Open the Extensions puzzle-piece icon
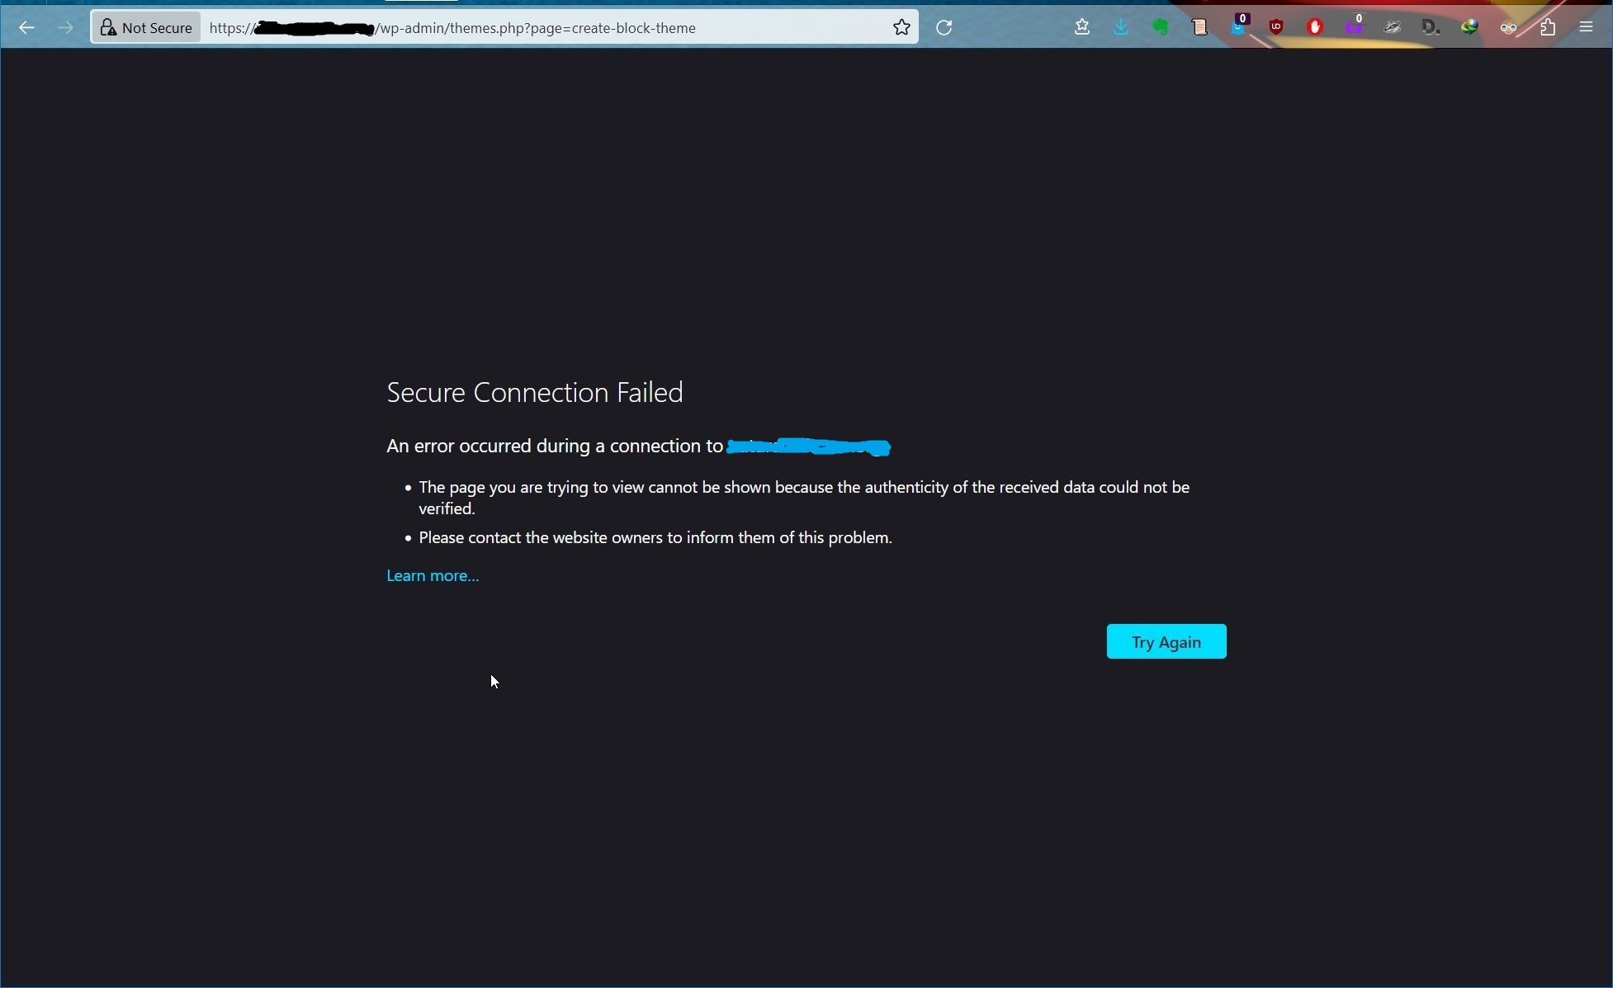The image size is (1613, 988). click(x=1549, y=26)
